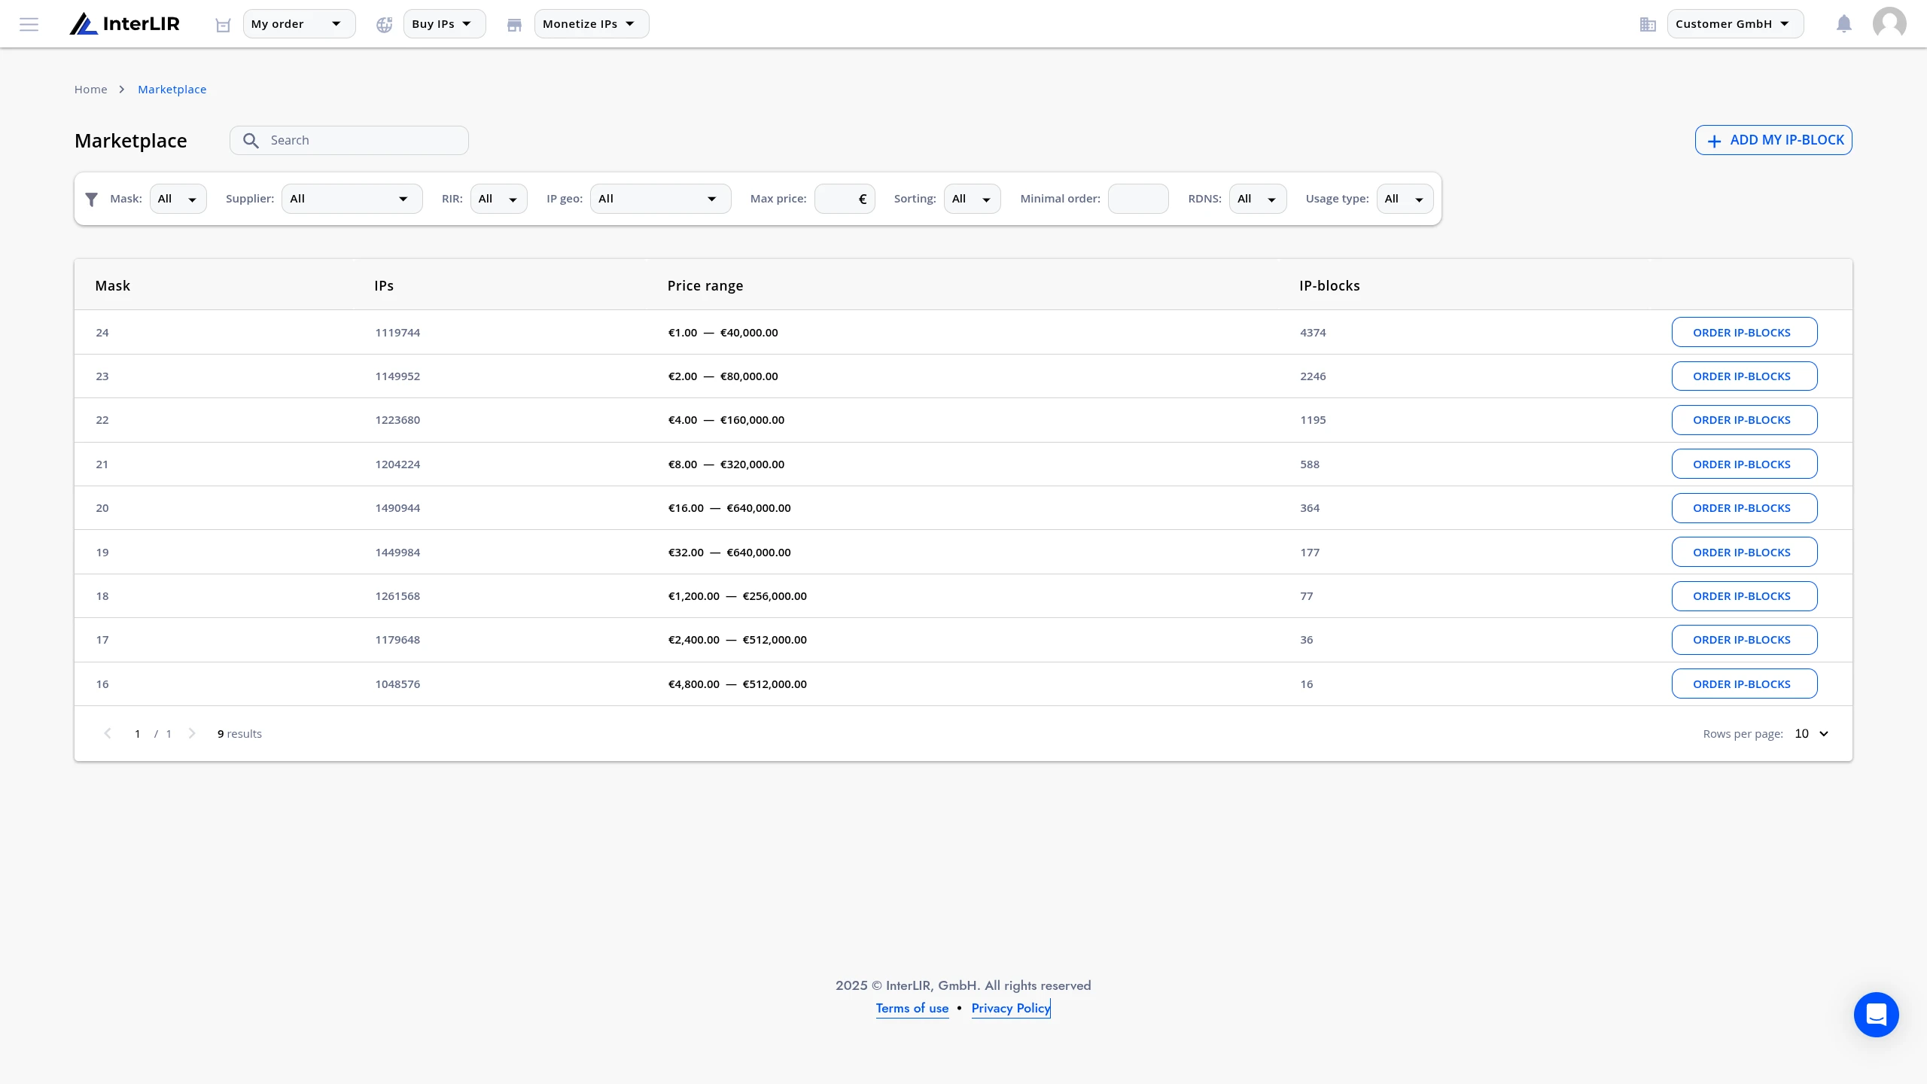The image size is (1927, 1084).
Task: Click the Max price input field
Action: coord(845,199)
